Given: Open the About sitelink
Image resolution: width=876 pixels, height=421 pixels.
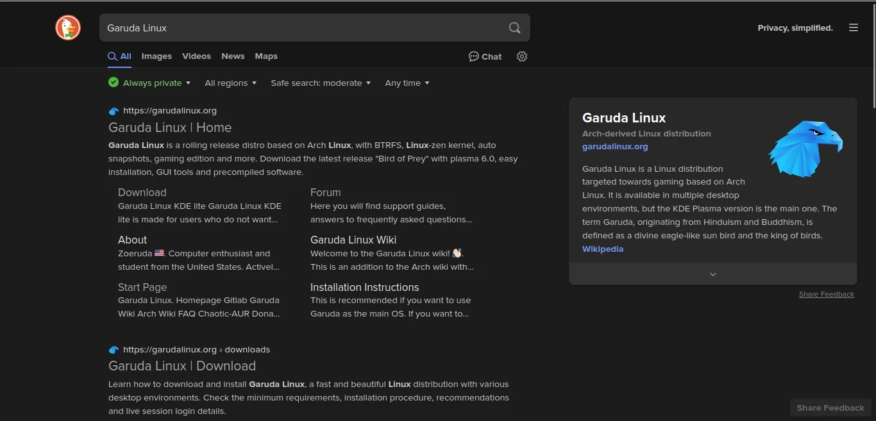Looking at the screenshot, I should [x=133, y=240].
